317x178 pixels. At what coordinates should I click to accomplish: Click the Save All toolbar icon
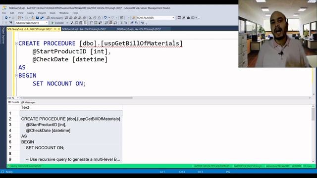pyautogui.click(x=42, y=18)
